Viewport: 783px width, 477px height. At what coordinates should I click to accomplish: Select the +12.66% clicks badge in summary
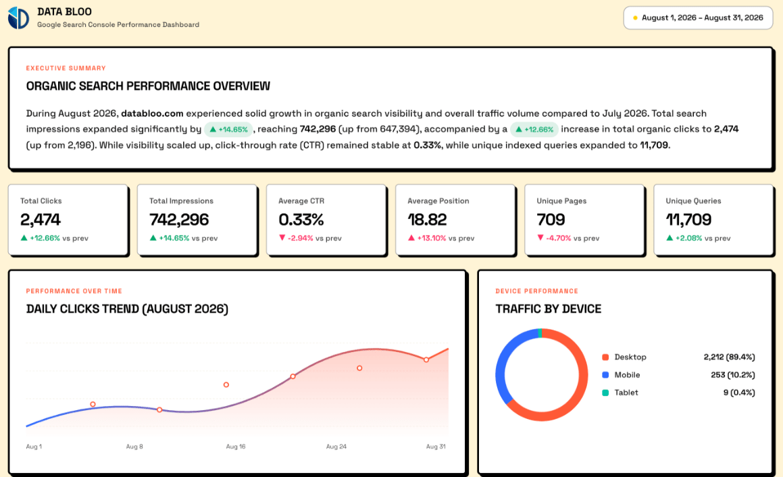[x=534, y=129]
